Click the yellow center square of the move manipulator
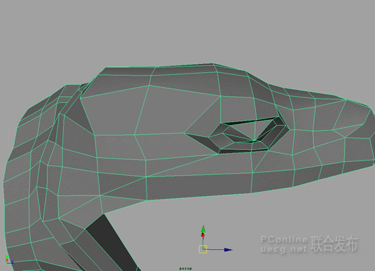Viewport: 375px width, 271px height. 202,249
